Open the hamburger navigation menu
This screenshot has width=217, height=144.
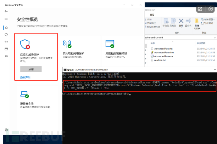point(6,19)
